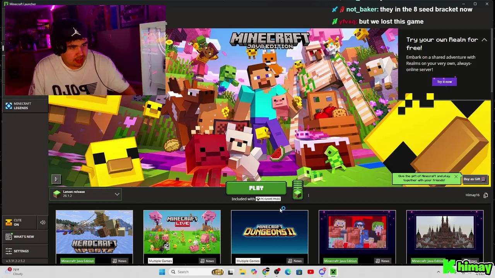The height and width of the screenshot is (278, 495).
Task: Click the News label on the Dungeons II card
Action: click(294, 261)
